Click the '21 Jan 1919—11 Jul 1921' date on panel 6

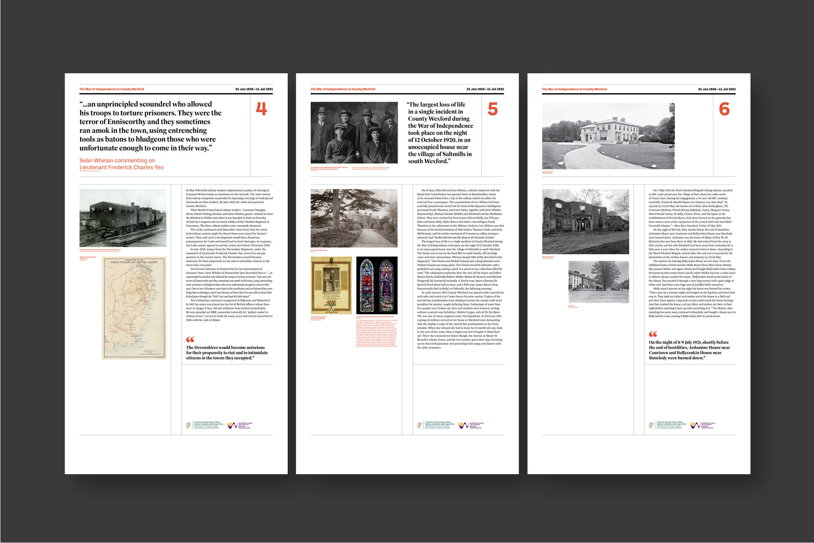(x=717, y=89)
